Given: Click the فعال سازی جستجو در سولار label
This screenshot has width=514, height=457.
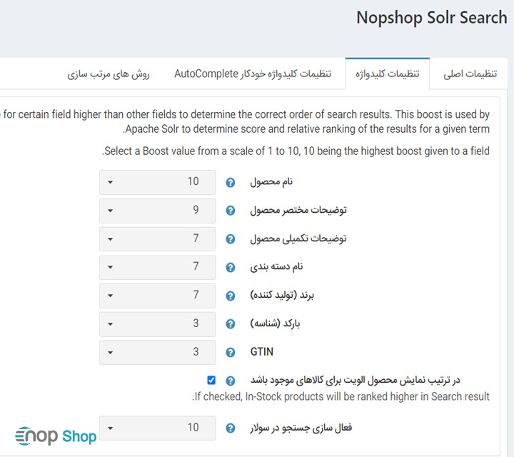Looking at the screenshot, I should 301,428.
